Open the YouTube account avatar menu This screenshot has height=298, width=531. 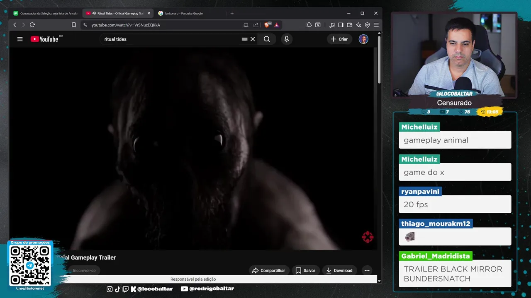363,39
